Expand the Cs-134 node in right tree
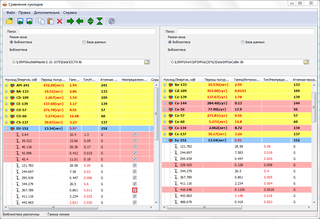Viewport: 320px width, 219px height. pyautogui.click(x=165, y=128)
